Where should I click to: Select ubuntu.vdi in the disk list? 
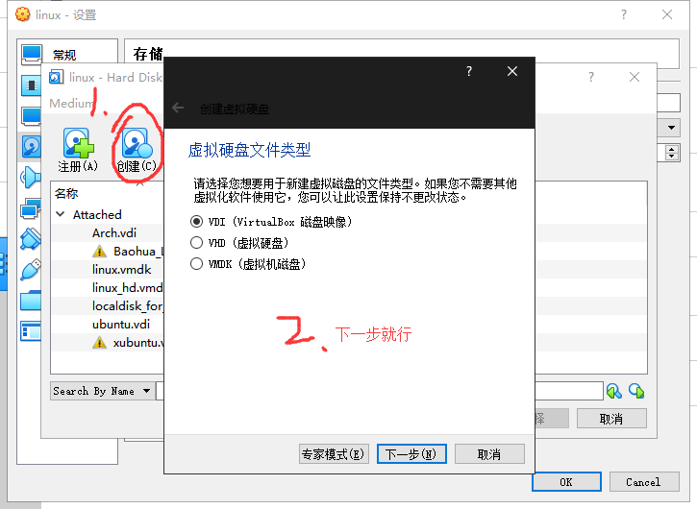[121, 324]
